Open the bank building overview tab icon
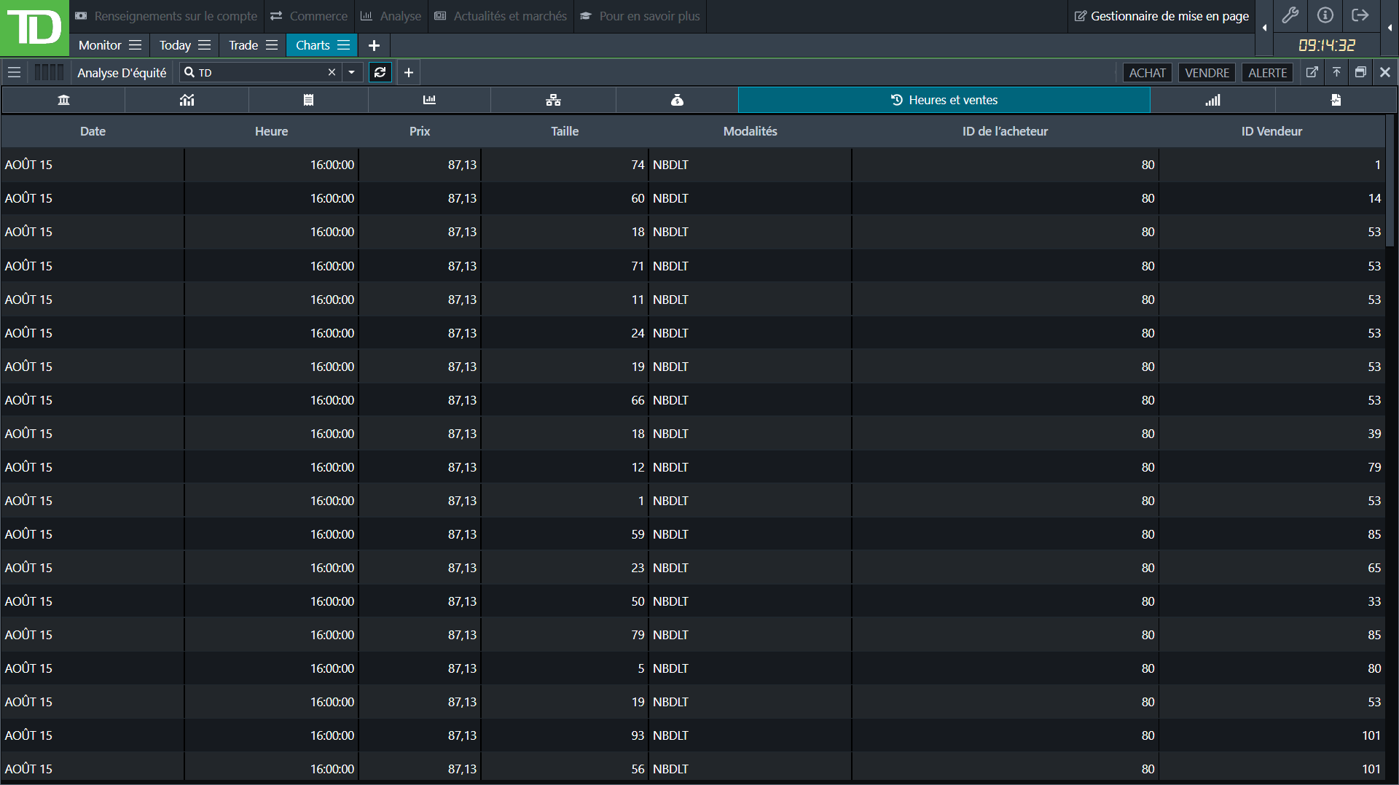The image size is (1399, 785). pyautogui.click(x=63, y=100)
